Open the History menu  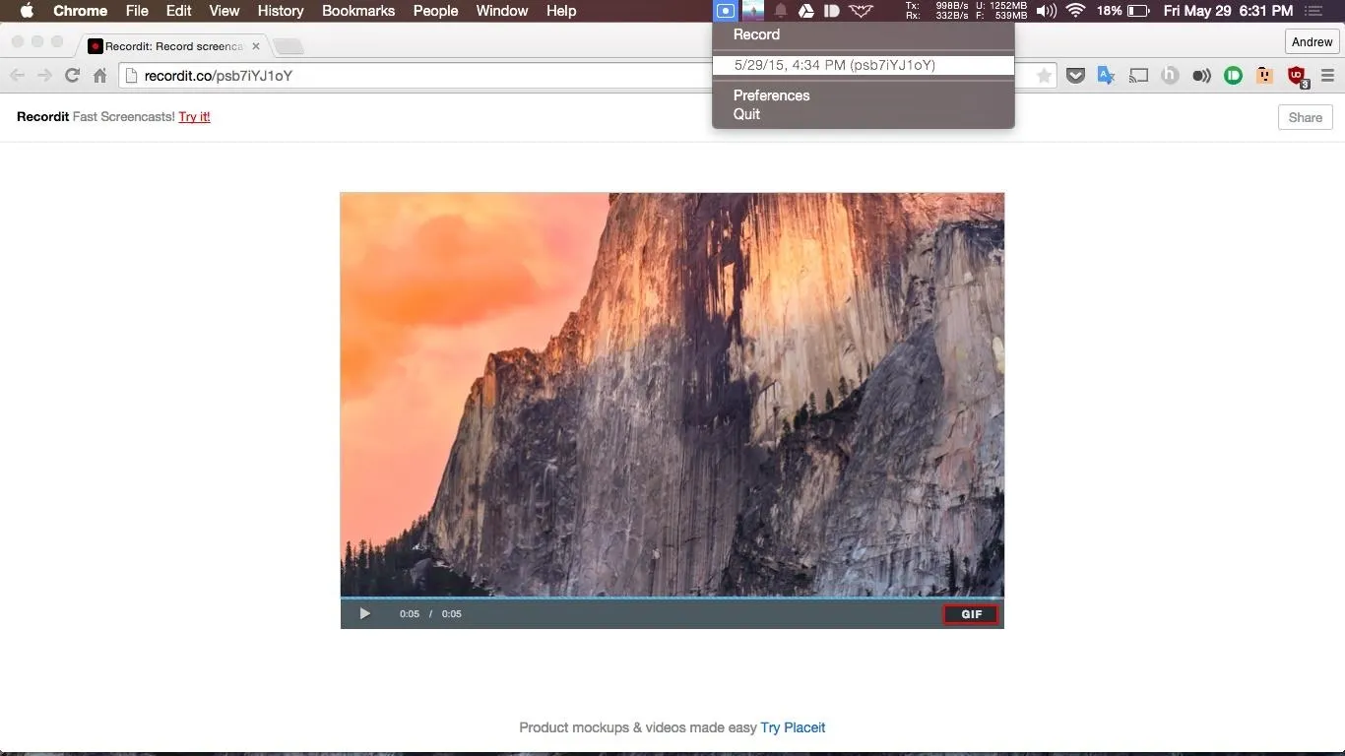[x=281, y=11]
